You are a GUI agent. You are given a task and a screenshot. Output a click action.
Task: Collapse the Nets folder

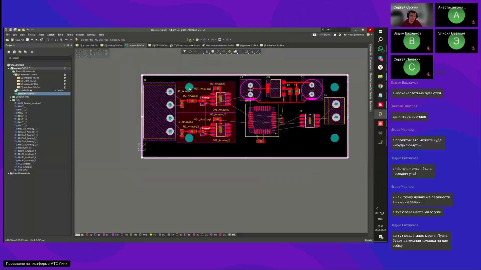pyautogui.click(x=11, y=100)
